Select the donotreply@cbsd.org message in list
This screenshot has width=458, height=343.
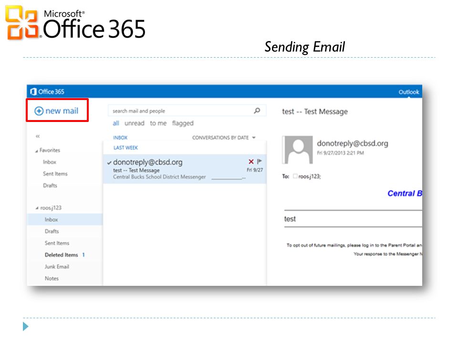(x=185, y=169)
